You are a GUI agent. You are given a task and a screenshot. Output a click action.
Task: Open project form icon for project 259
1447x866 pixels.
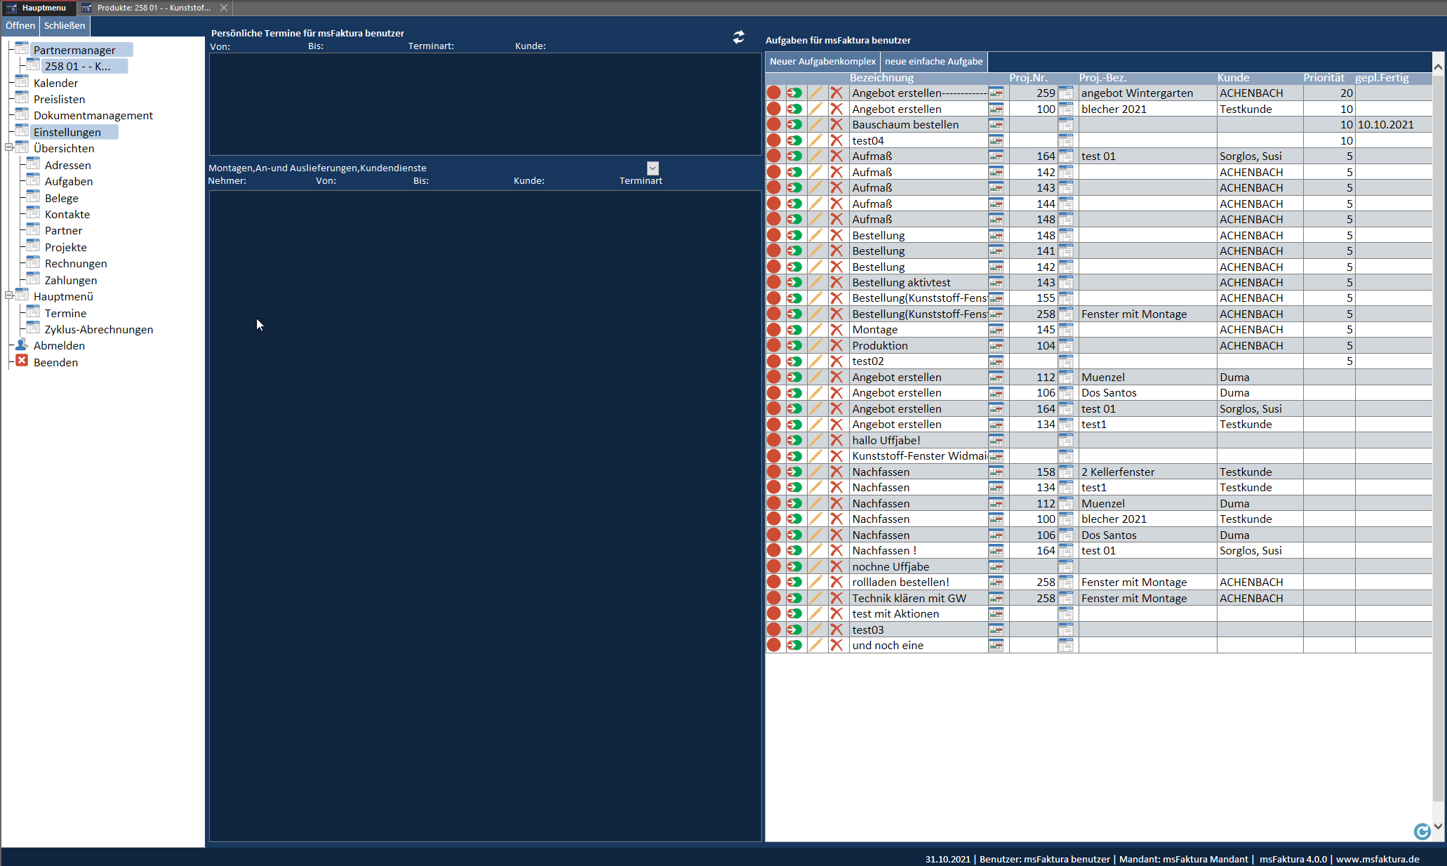coord(1066,93)
